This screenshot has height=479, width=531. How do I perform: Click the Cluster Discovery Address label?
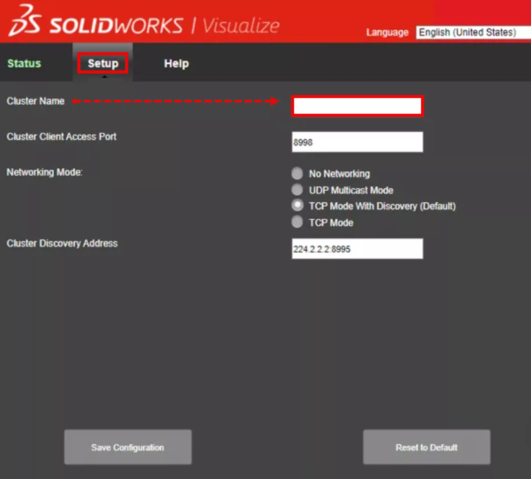point(62,243)
